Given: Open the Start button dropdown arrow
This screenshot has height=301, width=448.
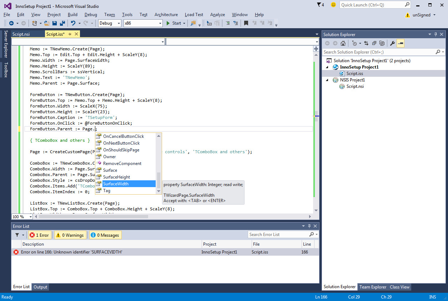Looking at the screenshot, I should tap(184, 23).
